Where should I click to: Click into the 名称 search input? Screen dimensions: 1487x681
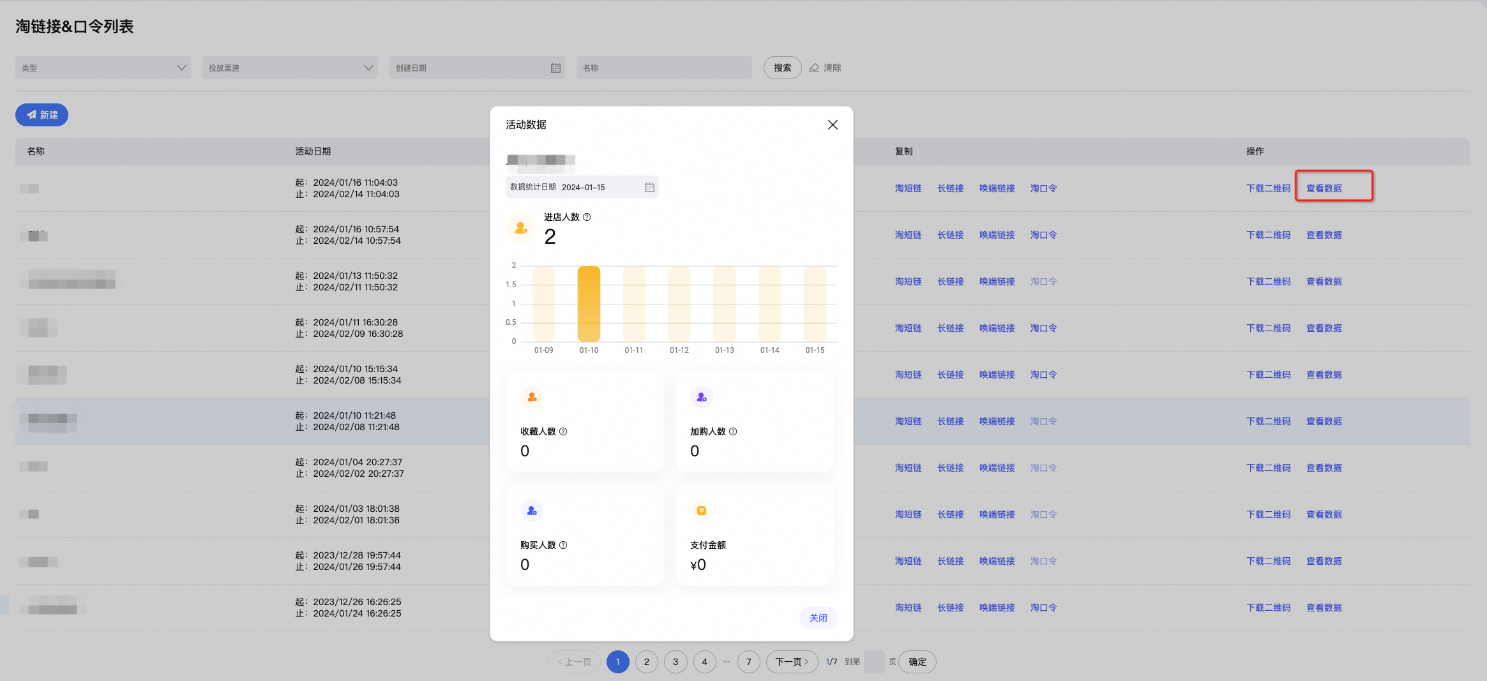pos(664,68)
